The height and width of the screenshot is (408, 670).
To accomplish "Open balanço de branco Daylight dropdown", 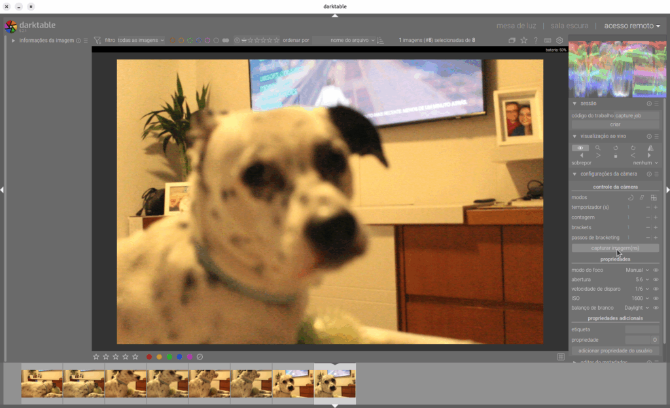I will 637,308.
